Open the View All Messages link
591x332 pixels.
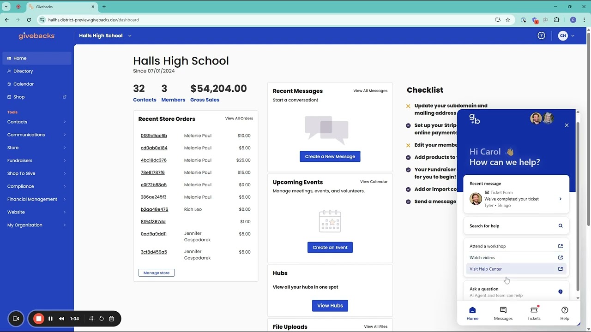pos(370,91)
